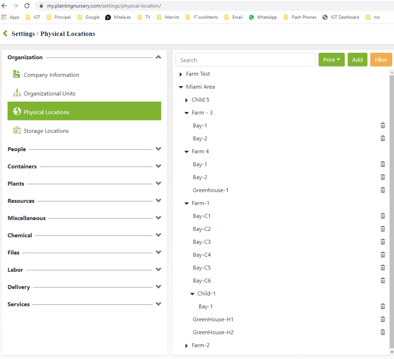Click the green back arrow beside Settings
Image resolution: width=394 pixels, height=359 pixels.
tap(5, 33)
